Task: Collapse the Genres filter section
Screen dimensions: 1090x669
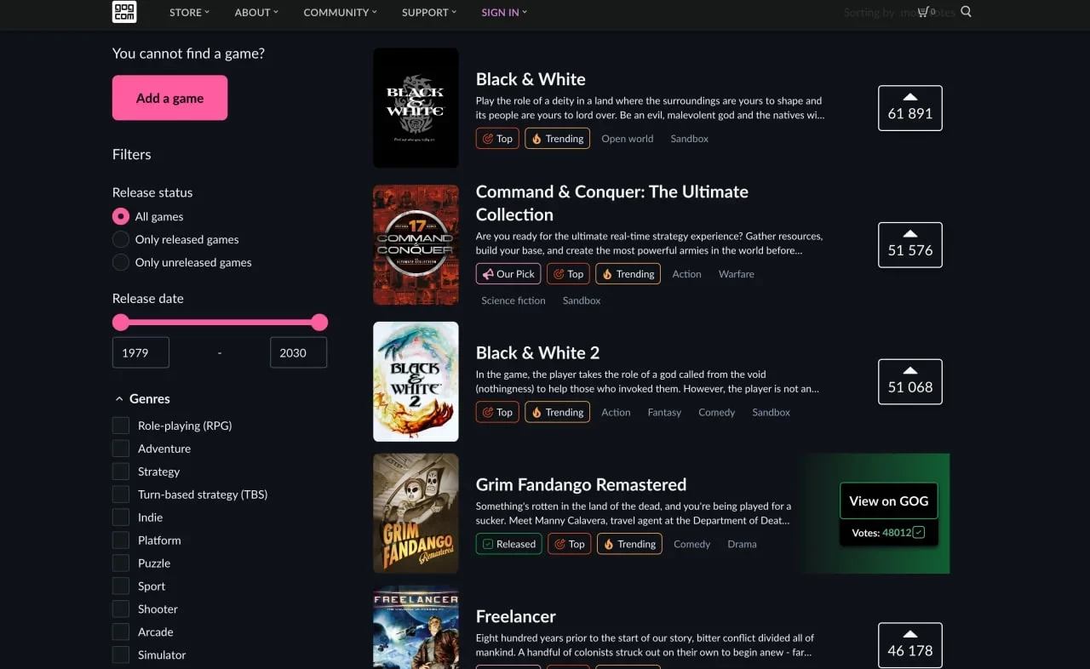Action: coord(118,398)
